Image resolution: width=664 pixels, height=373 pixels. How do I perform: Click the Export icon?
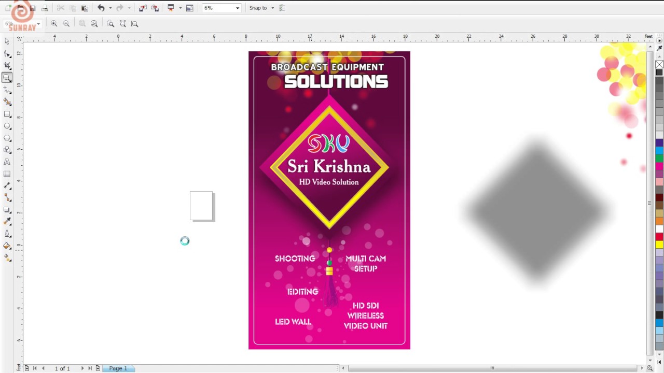pos(155,8)
